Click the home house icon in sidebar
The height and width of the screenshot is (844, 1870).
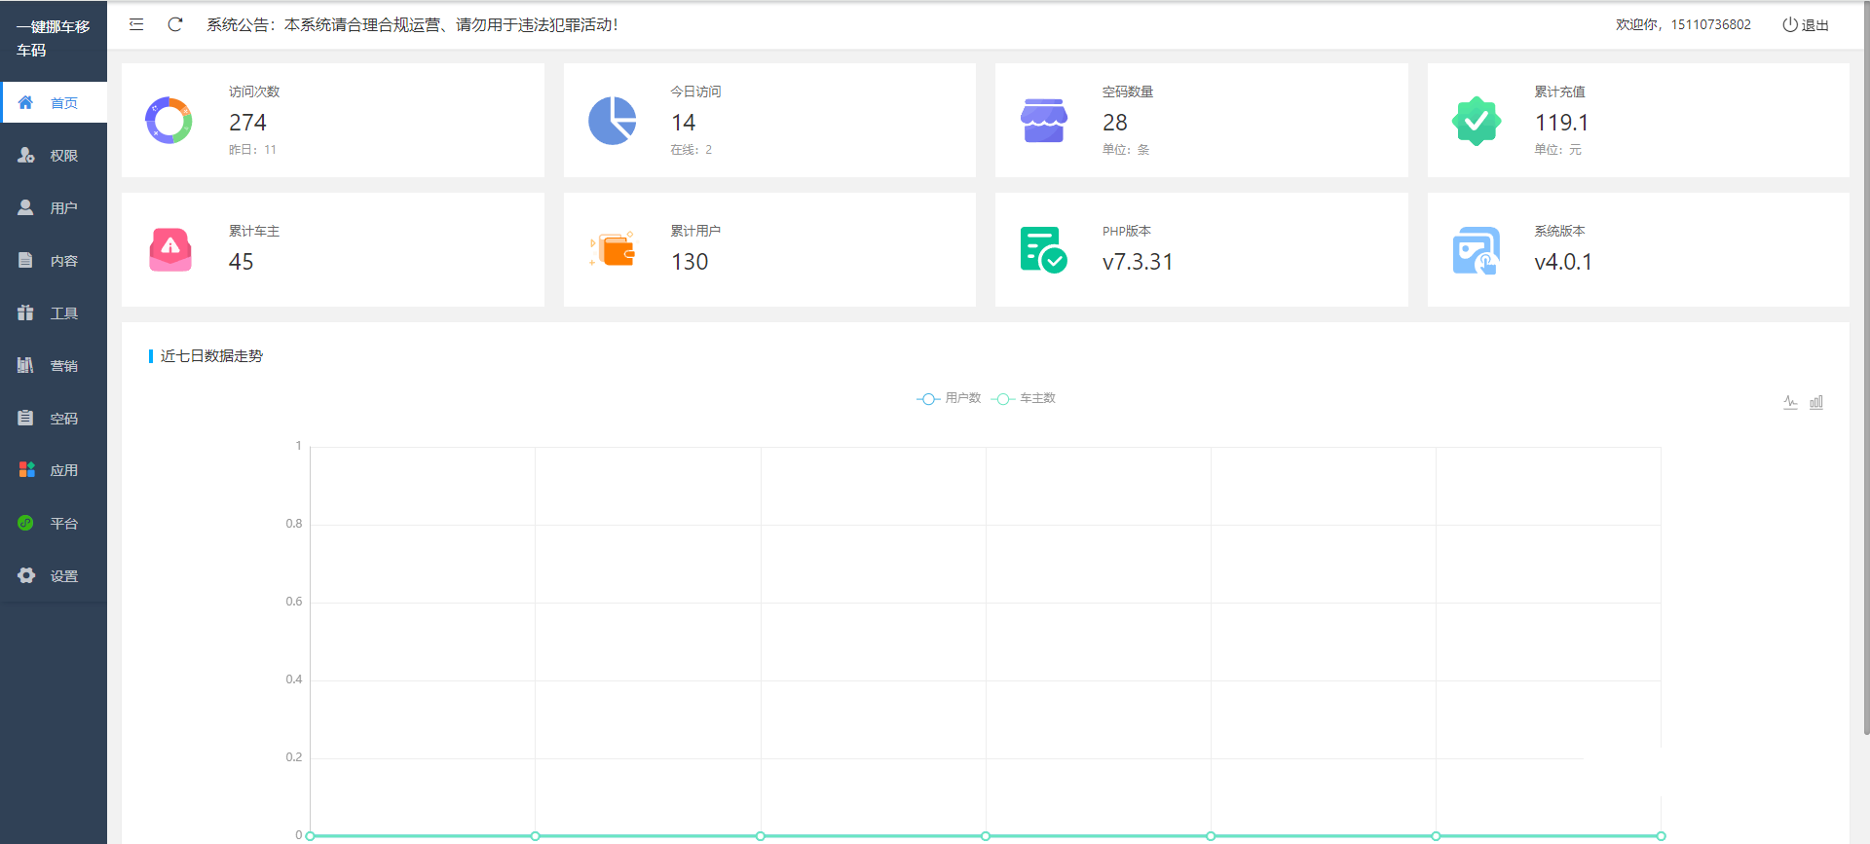(26, 102)
